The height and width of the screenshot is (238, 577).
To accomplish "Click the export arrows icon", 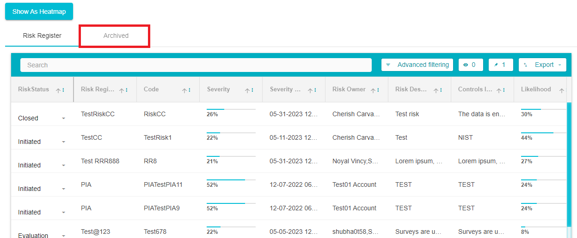I will [526, 65].
